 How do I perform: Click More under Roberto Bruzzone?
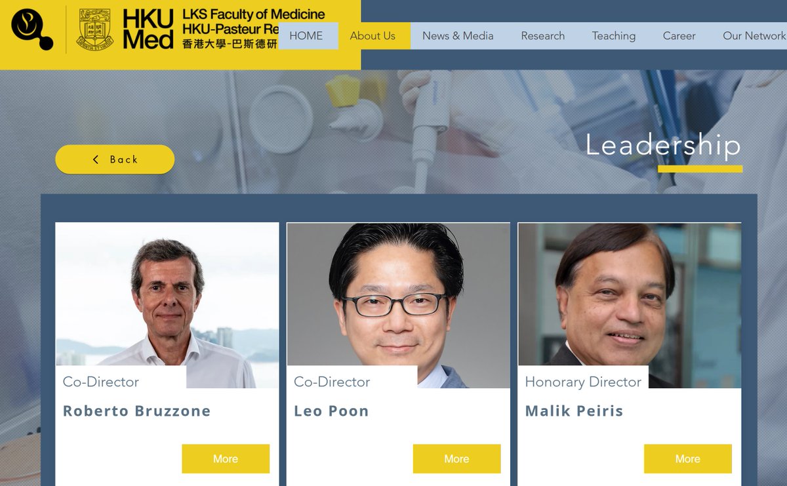pos(226,458)
